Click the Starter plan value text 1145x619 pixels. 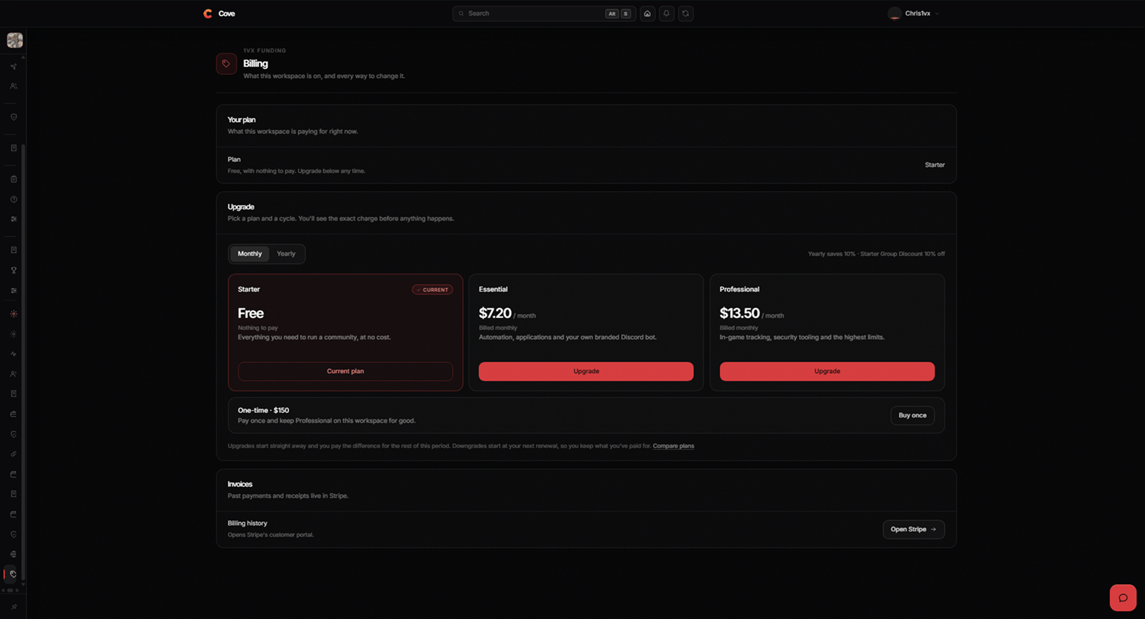[935, 165]
